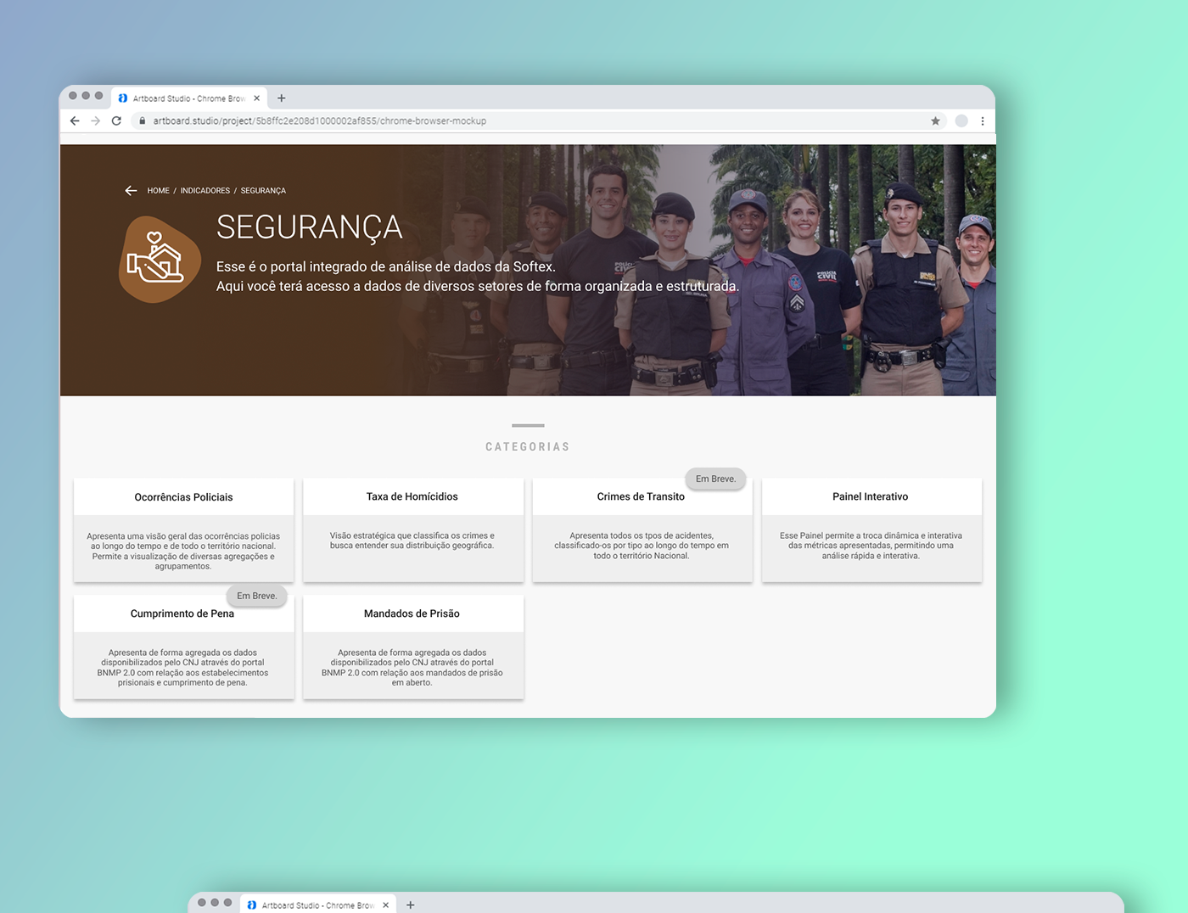
Task: Bookmark page with the star icon
Action: [935, 121]
